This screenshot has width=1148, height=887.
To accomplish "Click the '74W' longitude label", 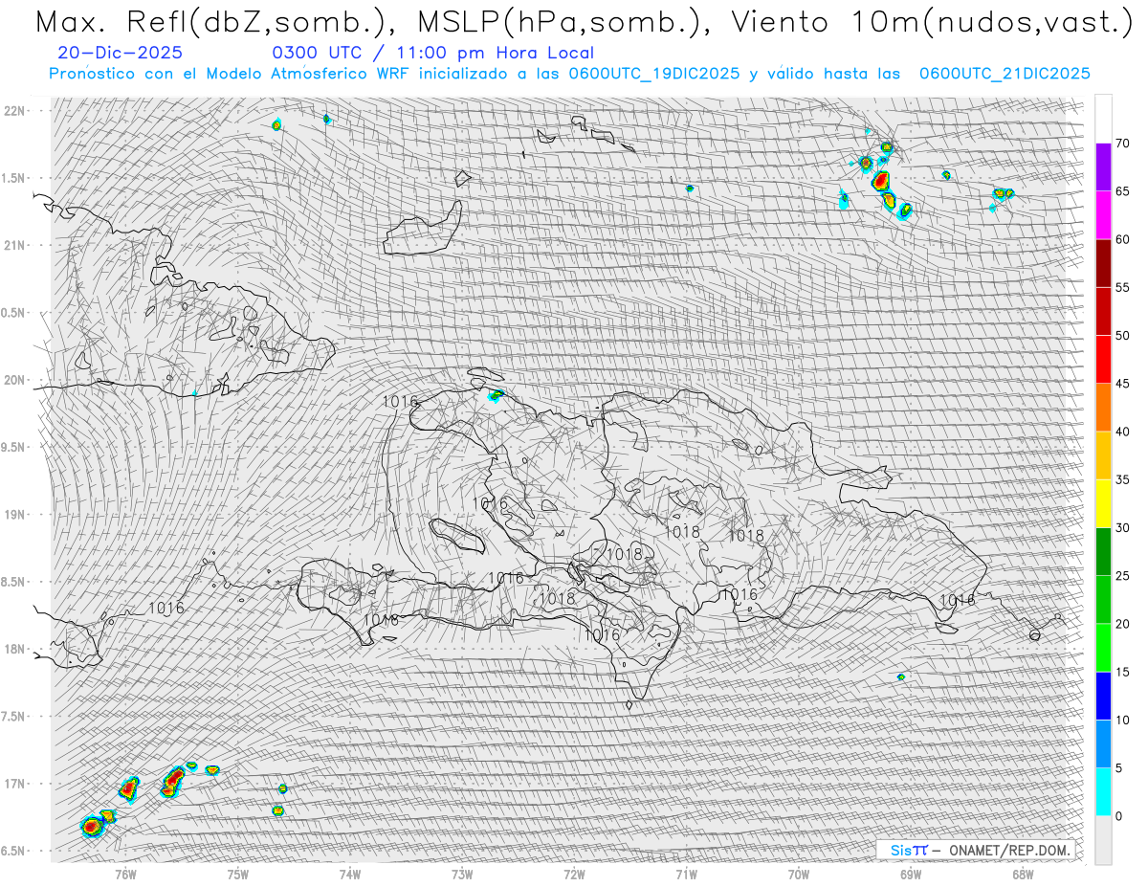I will click(x=350, y=875).
